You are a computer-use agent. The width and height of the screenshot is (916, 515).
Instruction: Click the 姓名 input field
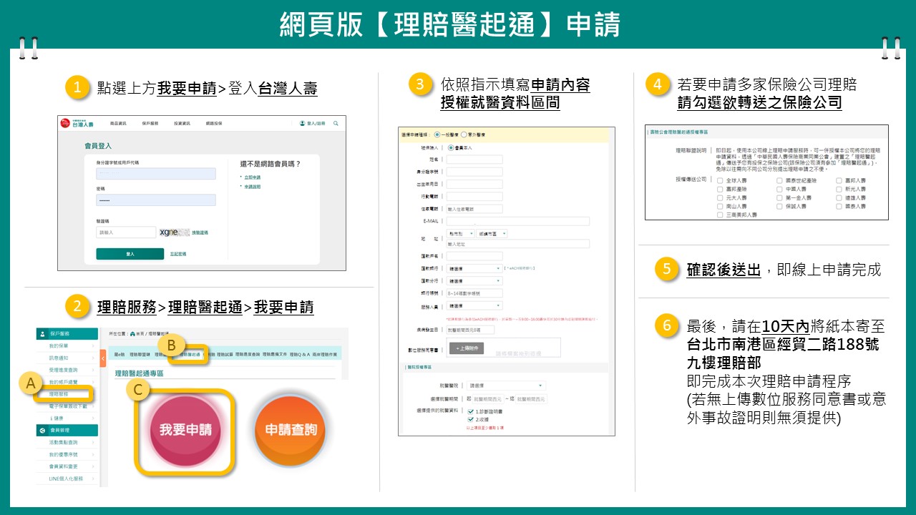pos(474,160)
